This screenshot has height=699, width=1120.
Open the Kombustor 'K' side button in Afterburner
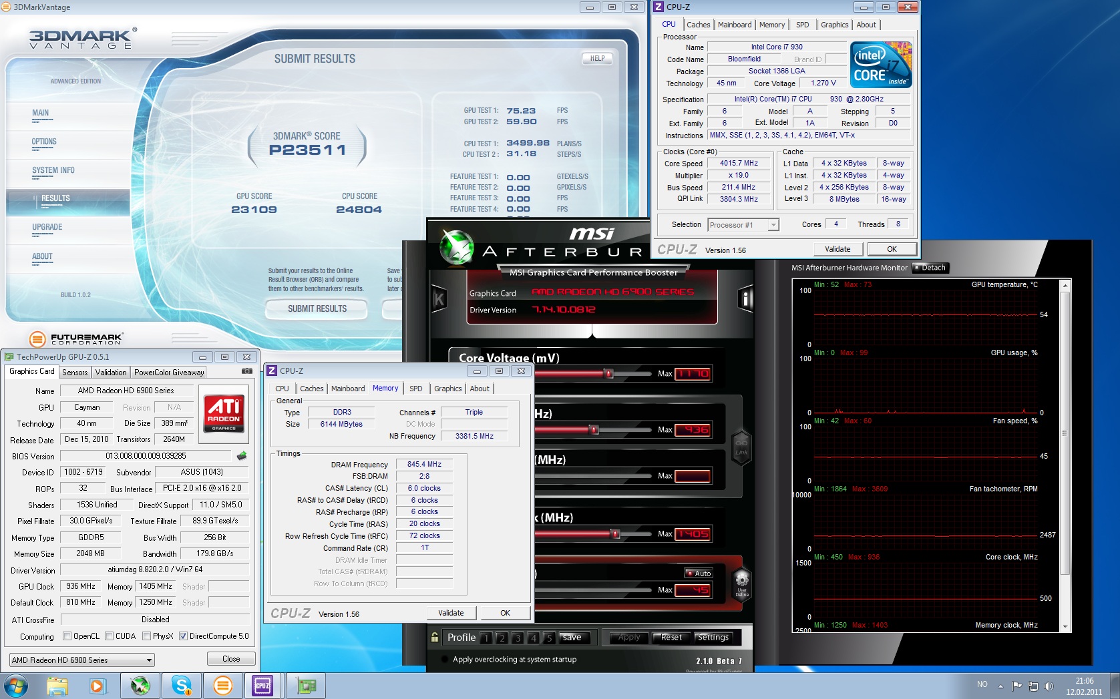coord(439,299)
